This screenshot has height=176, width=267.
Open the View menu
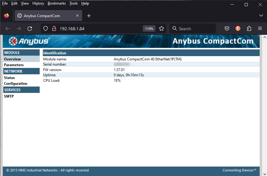pos(25,3)
